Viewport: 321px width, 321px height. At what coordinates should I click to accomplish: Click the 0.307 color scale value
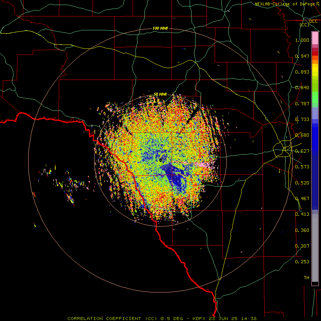302,246
